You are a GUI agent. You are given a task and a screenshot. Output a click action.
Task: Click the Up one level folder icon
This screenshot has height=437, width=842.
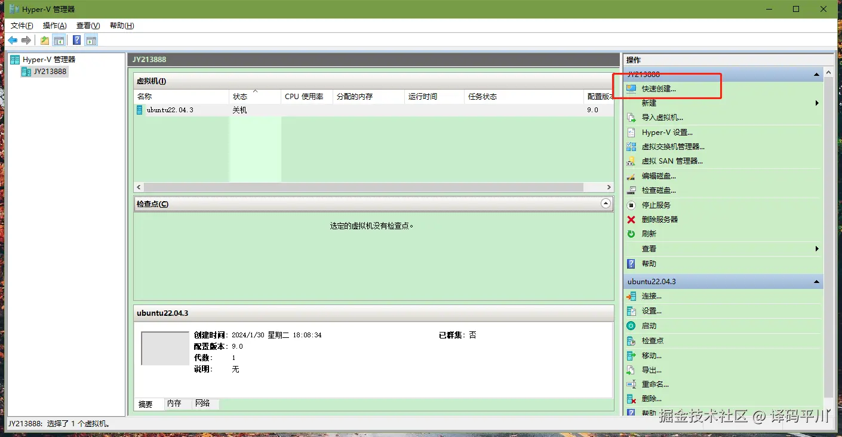tap(45, 40)
